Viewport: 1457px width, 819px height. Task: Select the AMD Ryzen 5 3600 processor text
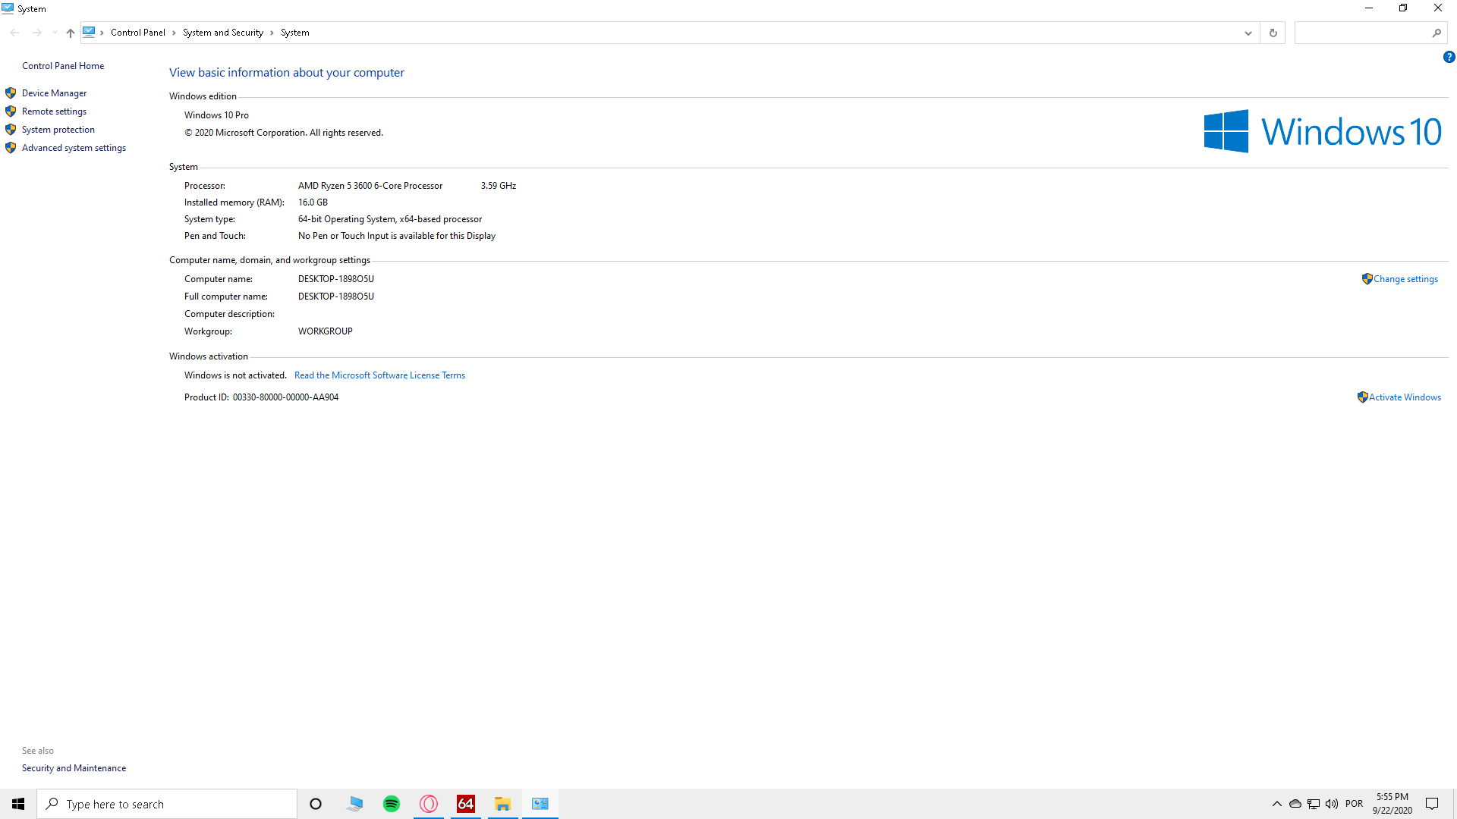[x=370, y=186]
